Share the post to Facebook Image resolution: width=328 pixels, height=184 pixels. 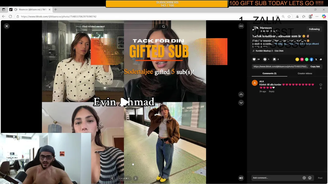(311, 59)
